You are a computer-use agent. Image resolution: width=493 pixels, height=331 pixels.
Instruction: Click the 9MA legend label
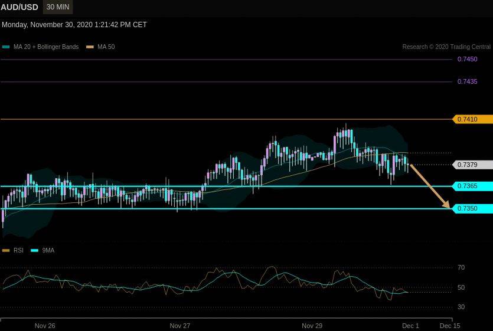tap(48, 250)
